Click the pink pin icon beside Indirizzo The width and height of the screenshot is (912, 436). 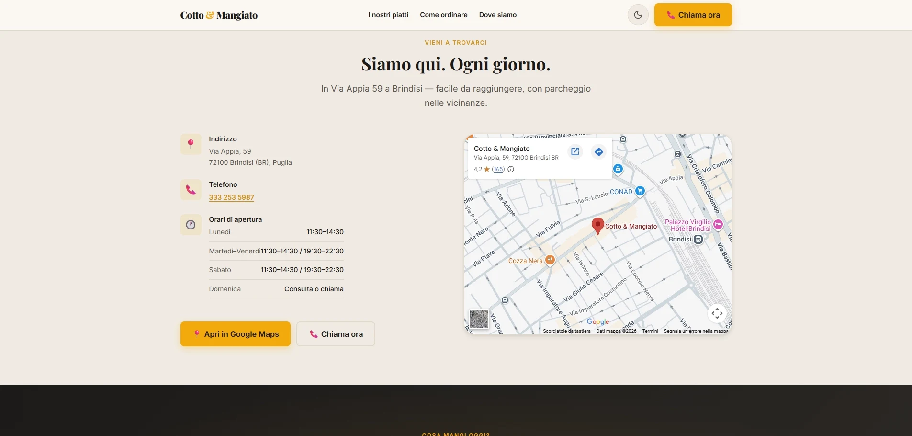(191, 144)
